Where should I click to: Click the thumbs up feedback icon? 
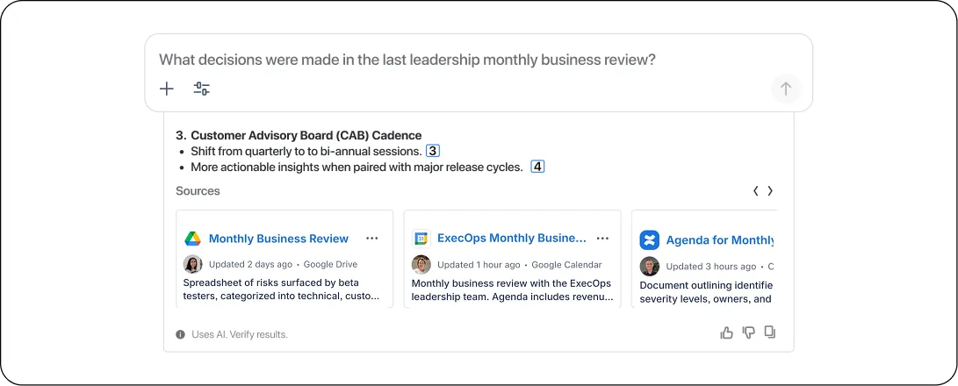[726, 332]
